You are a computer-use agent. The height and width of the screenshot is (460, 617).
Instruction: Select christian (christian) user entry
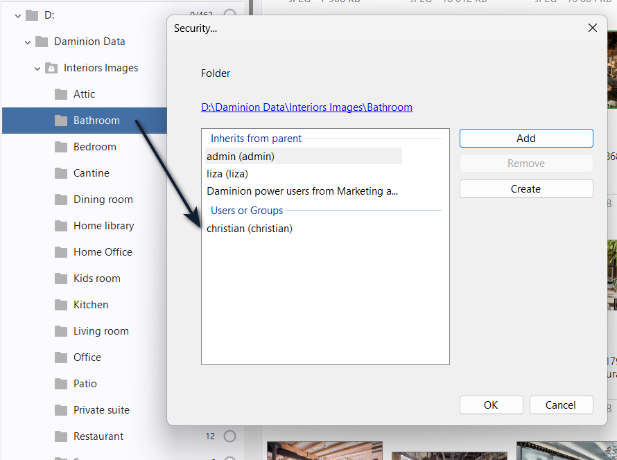[x=250, y=229]
